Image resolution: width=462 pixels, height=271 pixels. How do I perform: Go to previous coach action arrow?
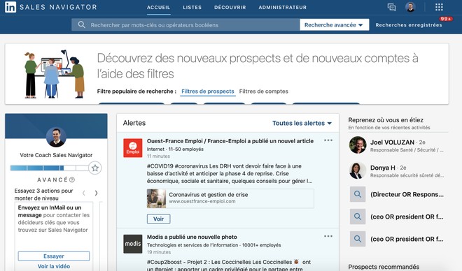(x=84, y=193)
